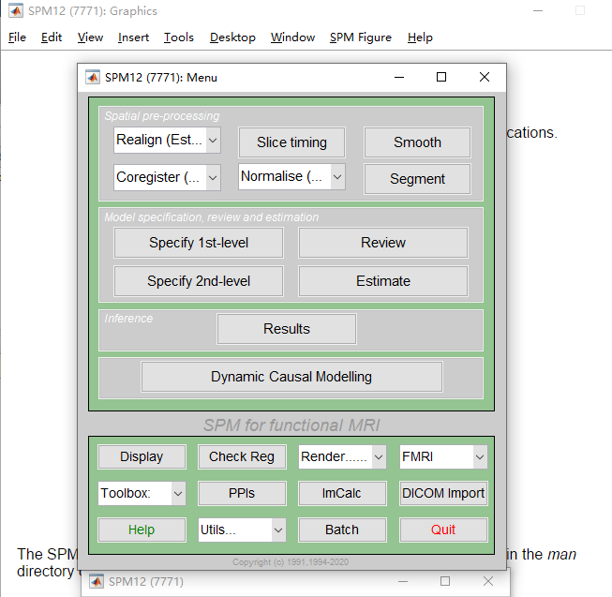Screen dimensions: 612x597
Task: Click the Segment button
Action: click(417, 179)
